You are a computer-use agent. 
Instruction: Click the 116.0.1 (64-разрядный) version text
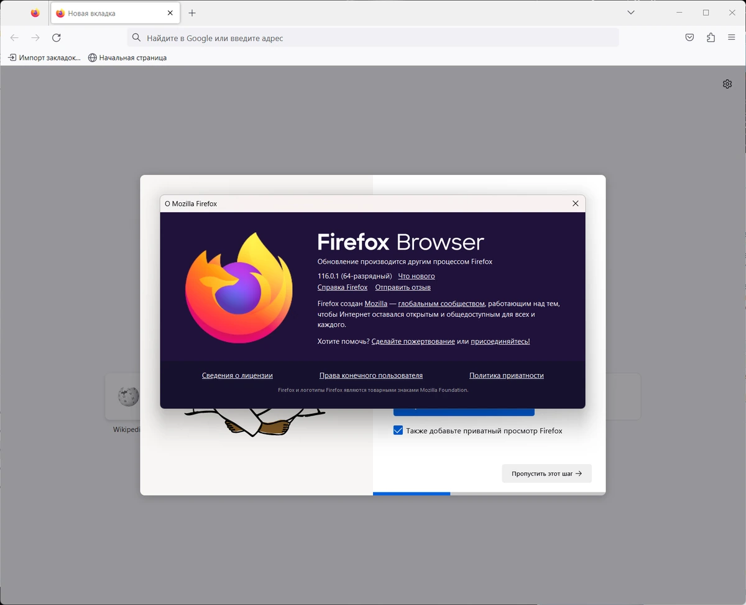point(355,276)
